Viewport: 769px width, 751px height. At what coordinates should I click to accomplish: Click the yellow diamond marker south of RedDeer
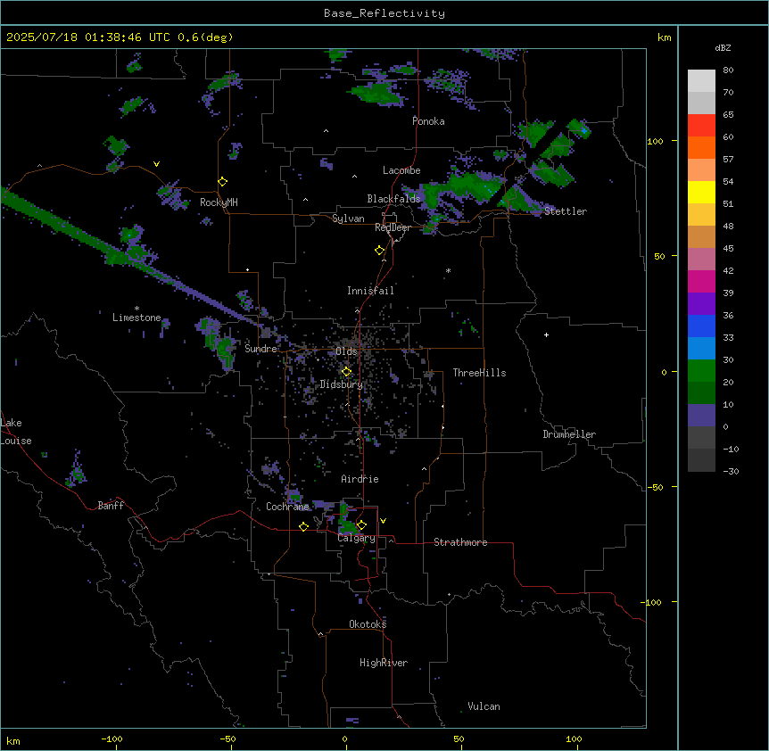click(x=380, y=251)
